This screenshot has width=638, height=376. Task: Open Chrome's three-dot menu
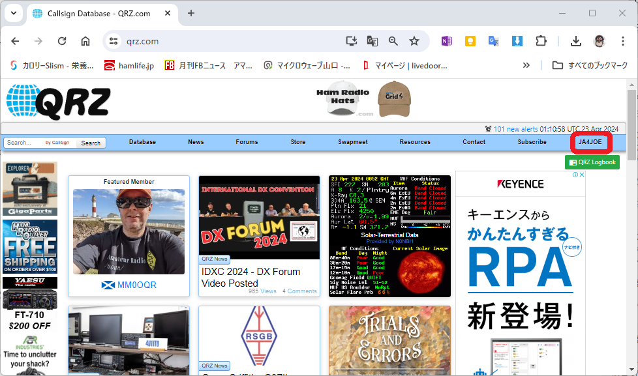click(622, 41)
